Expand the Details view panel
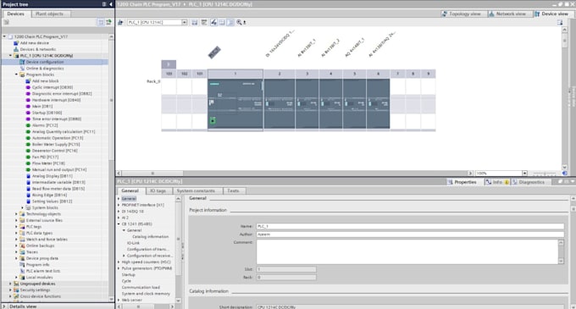The image size is (576, 309). pyautogui.click(x=4, y=306)
